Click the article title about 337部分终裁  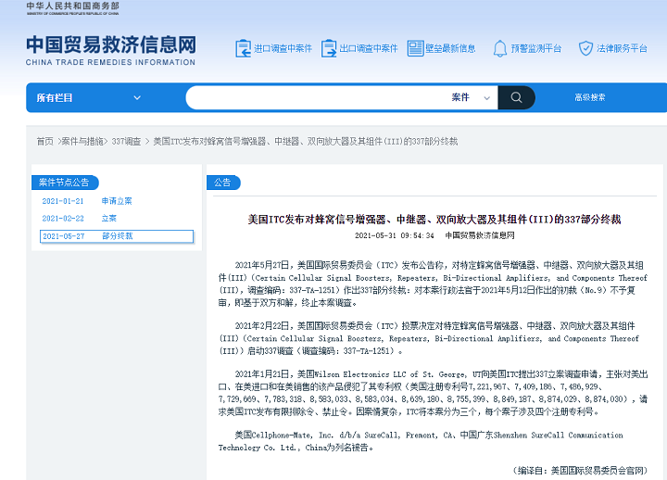434,220
